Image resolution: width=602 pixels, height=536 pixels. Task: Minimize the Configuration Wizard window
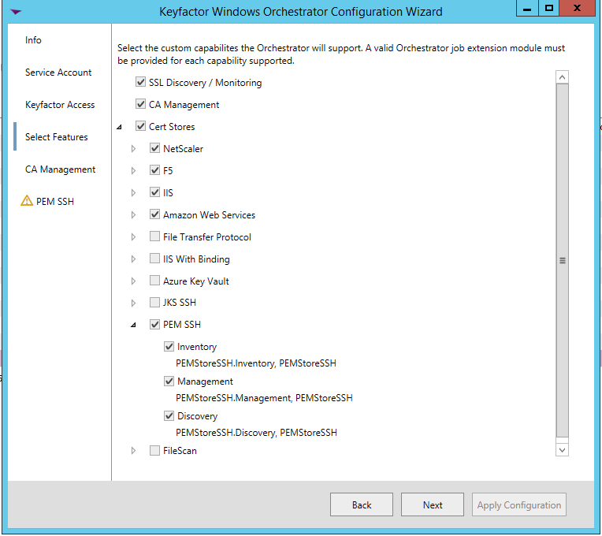click(527, 8)
